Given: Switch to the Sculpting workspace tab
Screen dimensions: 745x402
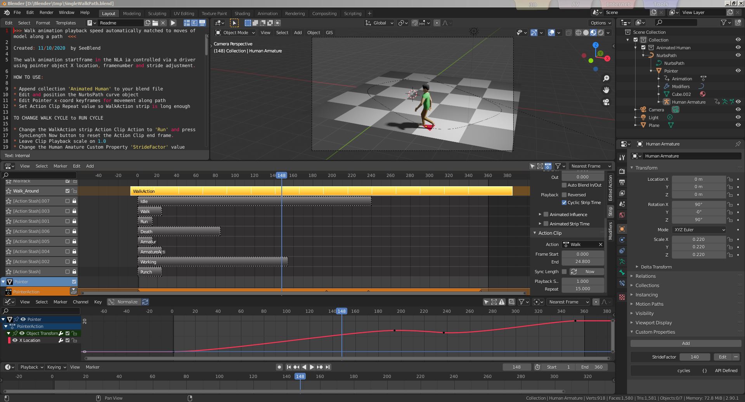Looking at the screenshot, I should click(157, 14).
